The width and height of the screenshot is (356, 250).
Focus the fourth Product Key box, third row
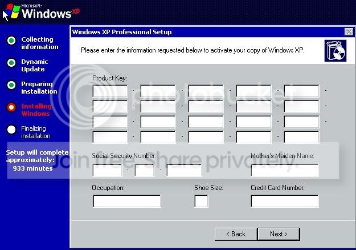[x=254, y=122]
